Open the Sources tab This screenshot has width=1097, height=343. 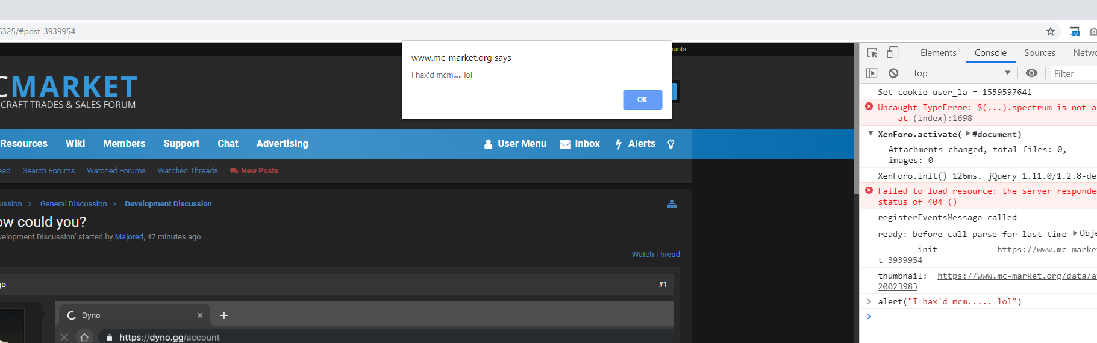click(x=1040, y=53)
